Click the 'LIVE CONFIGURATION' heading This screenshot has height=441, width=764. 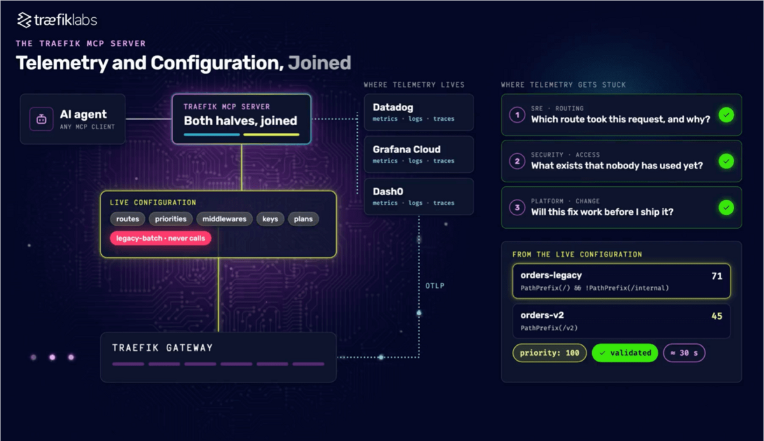point(153,203)
